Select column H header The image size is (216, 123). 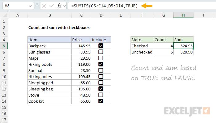pos(183,15)
